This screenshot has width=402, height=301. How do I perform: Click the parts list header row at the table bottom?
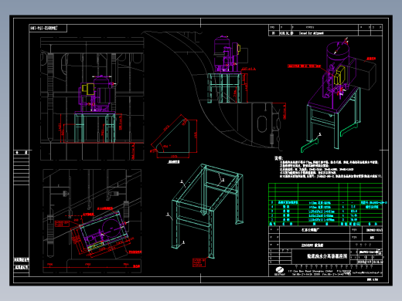click(325, 224)
